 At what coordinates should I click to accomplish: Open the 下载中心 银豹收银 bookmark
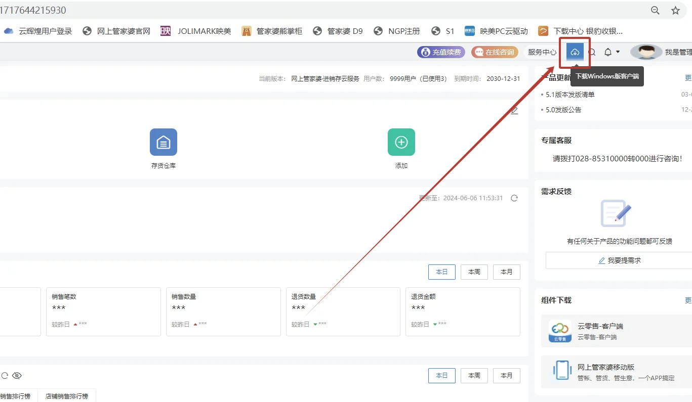coord(580,31)
